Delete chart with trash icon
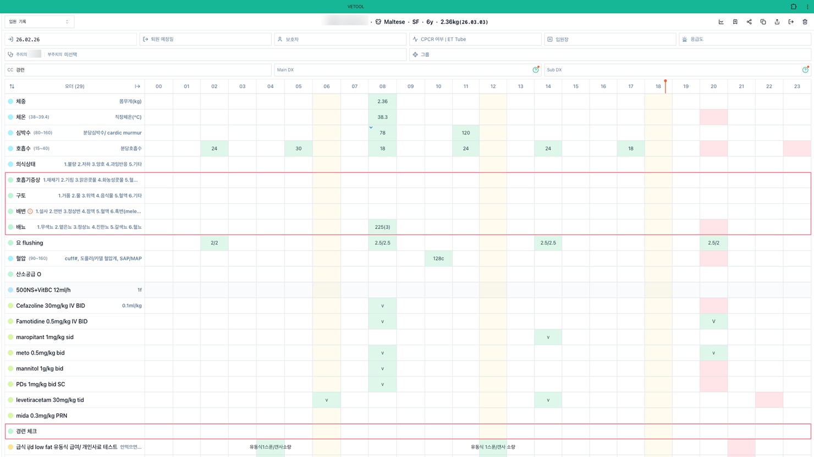The image size is (814, 457). 805,22
